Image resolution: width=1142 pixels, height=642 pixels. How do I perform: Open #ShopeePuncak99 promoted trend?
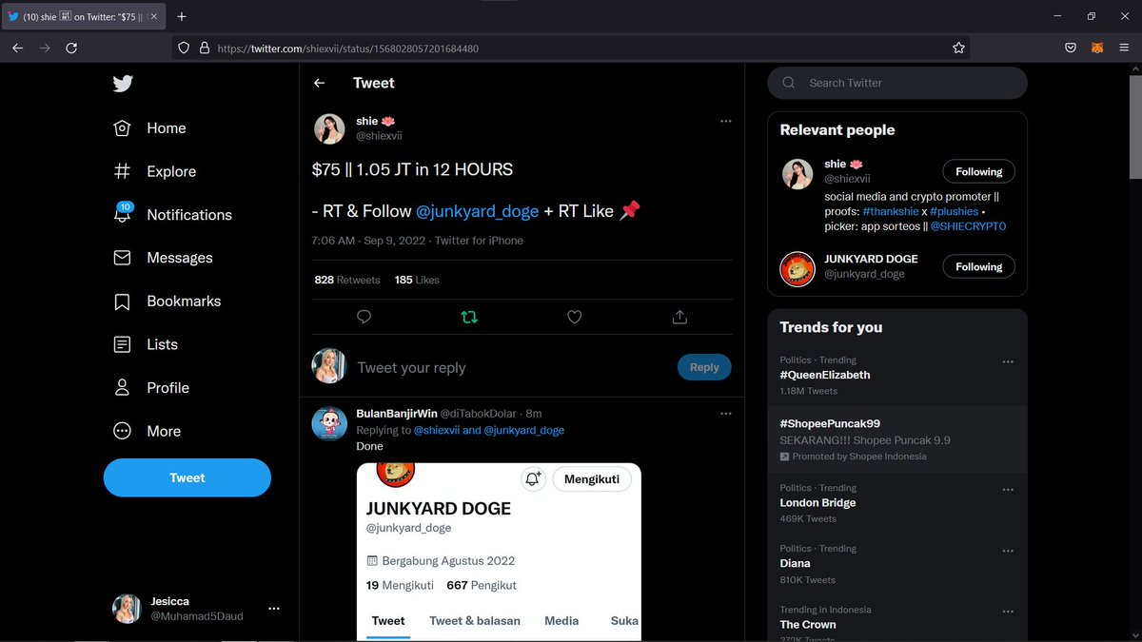(x=897, y=439)
